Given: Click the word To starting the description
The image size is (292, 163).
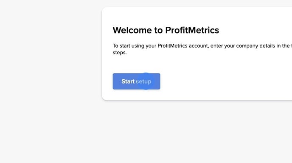Looking at the screenshot, I should point(115,46).
